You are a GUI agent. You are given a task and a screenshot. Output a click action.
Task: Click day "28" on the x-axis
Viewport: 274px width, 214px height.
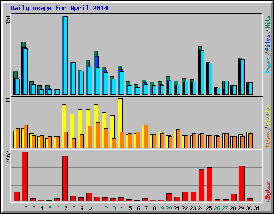[233, 208]
